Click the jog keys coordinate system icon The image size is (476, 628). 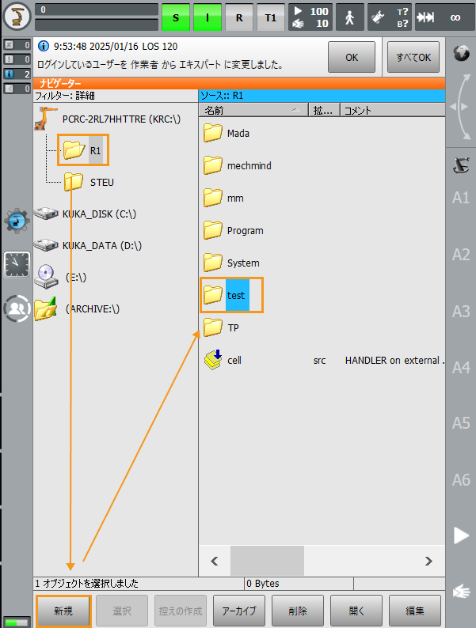[x=461, y=165]
